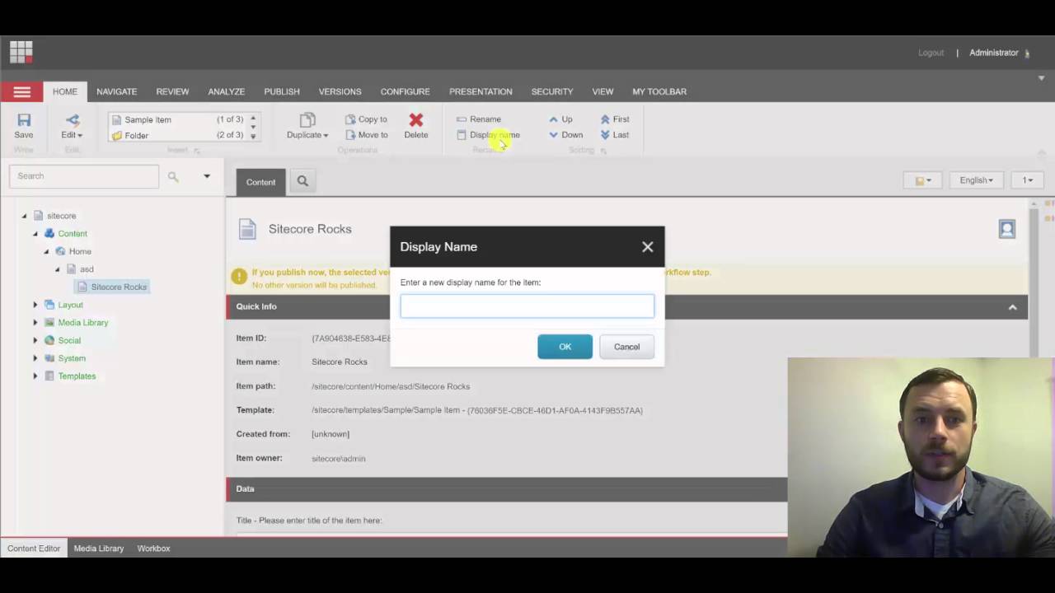Viewport: 1055px width, 593px height.
Task: Click the item profile icon at right
Action: pyautogui.click(x=1007, y=229)
